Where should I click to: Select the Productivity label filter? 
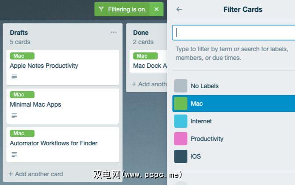[x=207, y=139]
